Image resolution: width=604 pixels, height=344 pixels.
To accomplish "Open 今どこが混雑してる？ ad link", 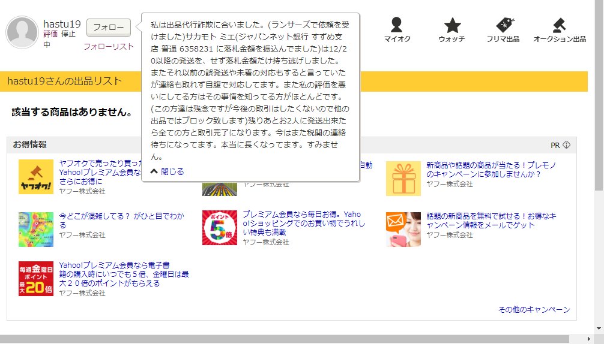I will 122,220.
